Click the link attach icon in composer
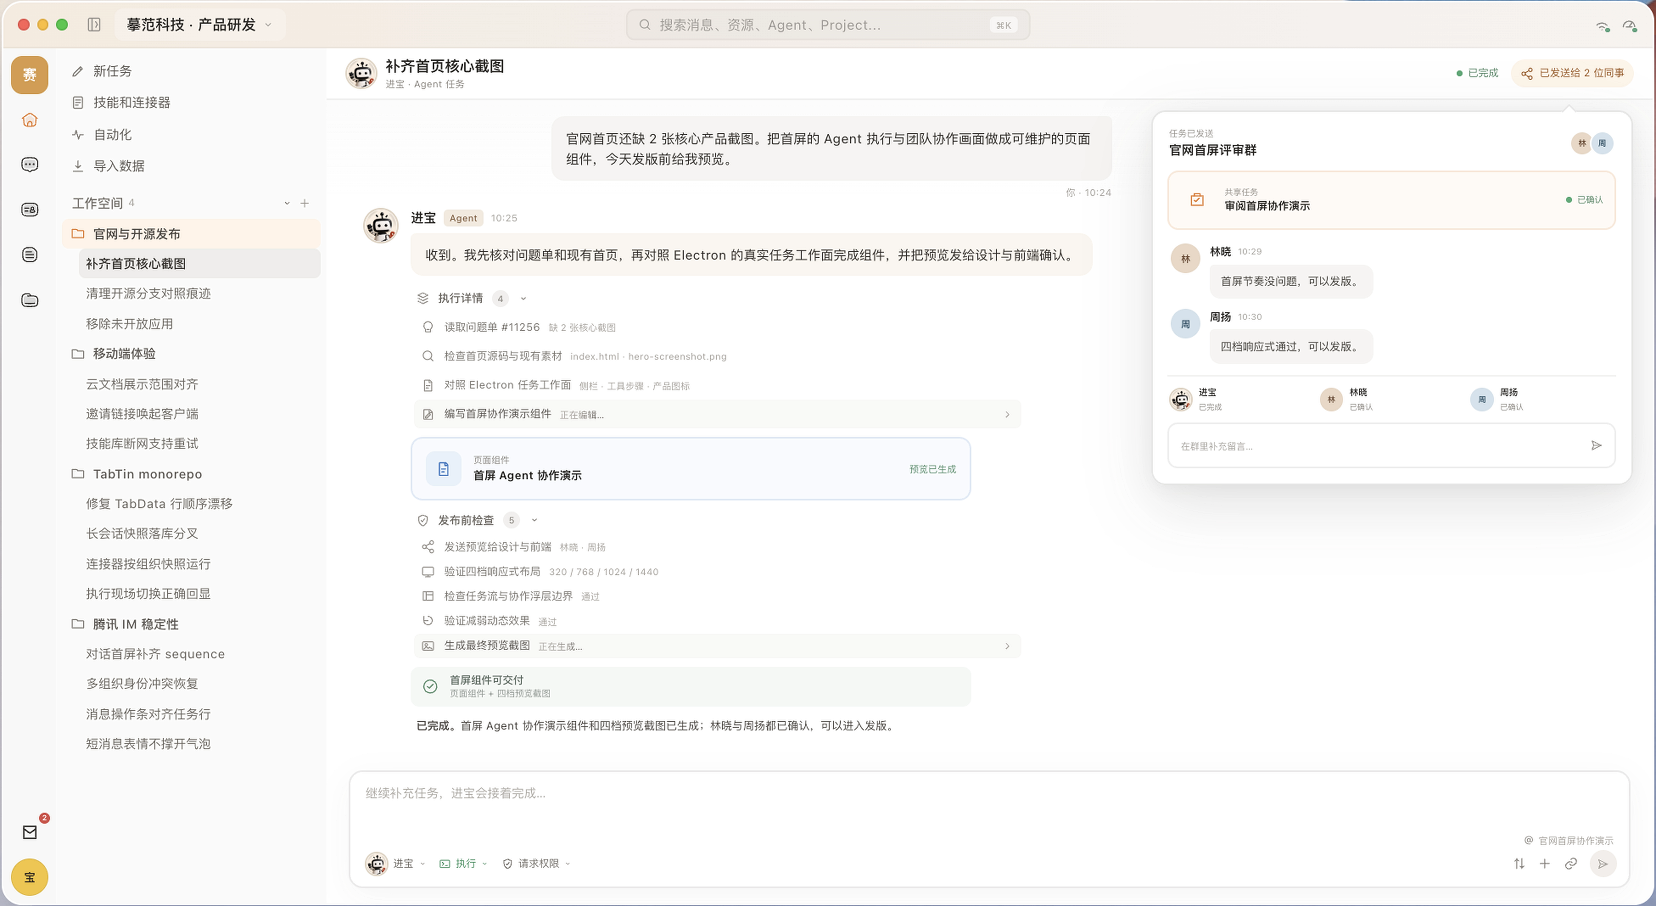 (1571, 864)
